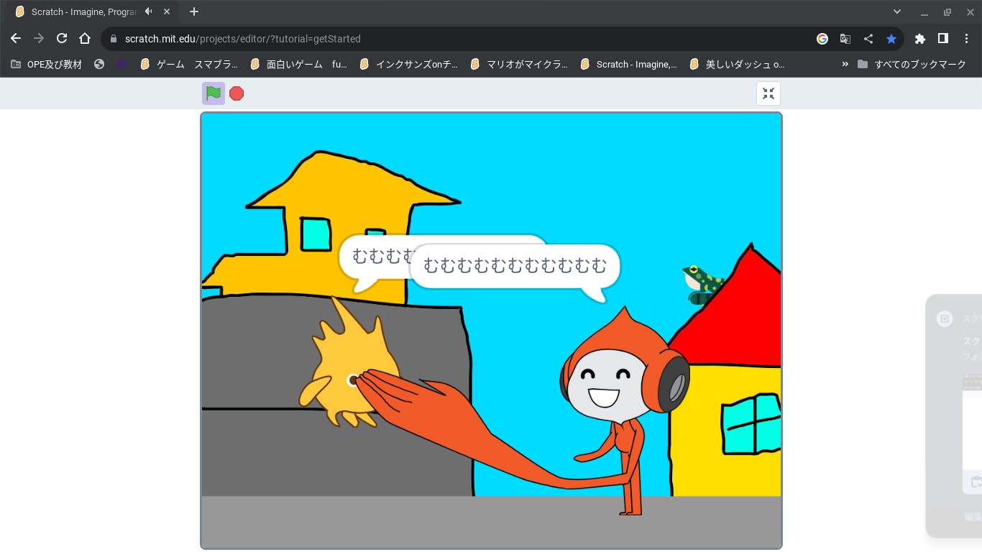982x552 pixels.
Task: Click the green flag to start project
Action: (x=214, y=93)
